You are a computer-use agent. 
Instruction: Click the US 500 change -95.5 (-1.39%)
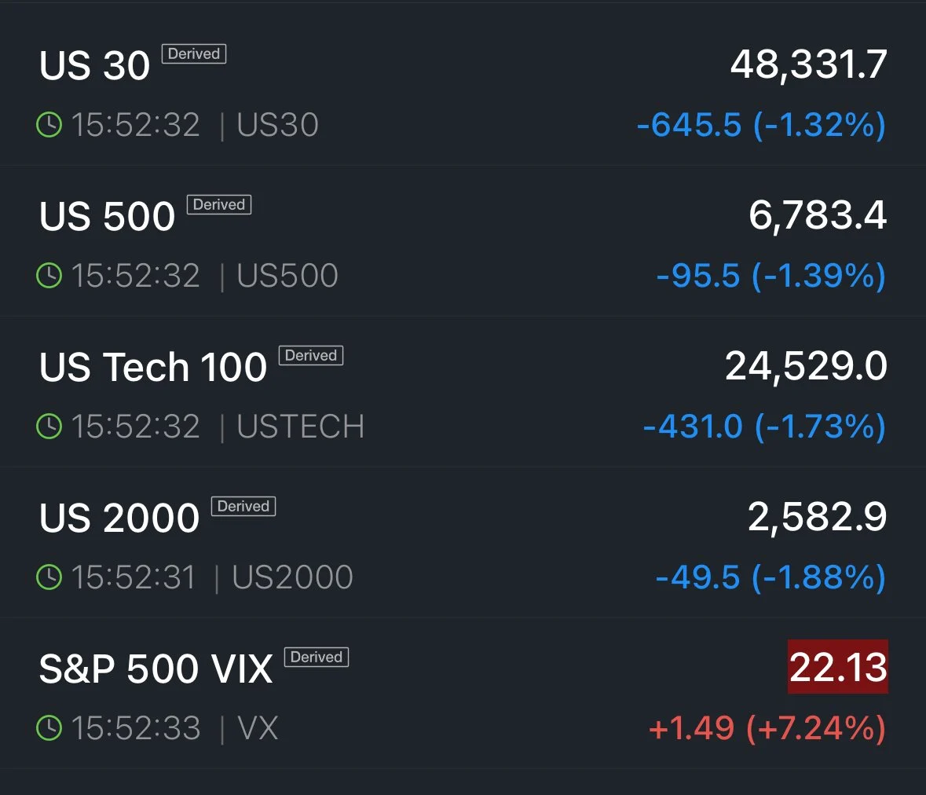pos(771,276)
